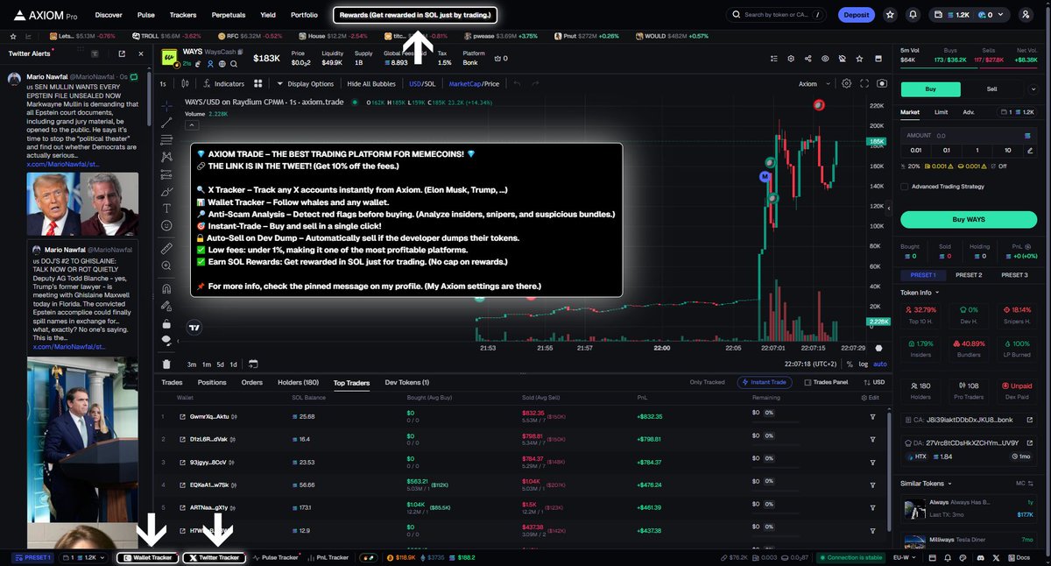Open the Pulse page from top navigation
The width and height of the screenshot is (1051, 566).
pos(146,15)
